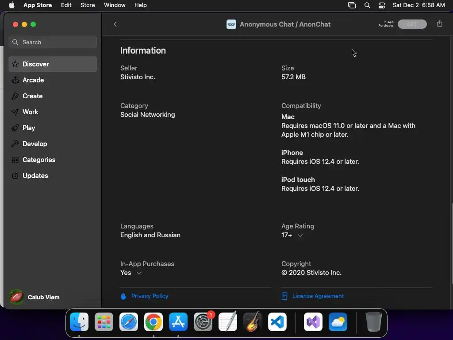Image resolution: width=453 pixels, height=340 pixels.
Task: Click the Search field in sidebar
Action: [x=53, y=42]
